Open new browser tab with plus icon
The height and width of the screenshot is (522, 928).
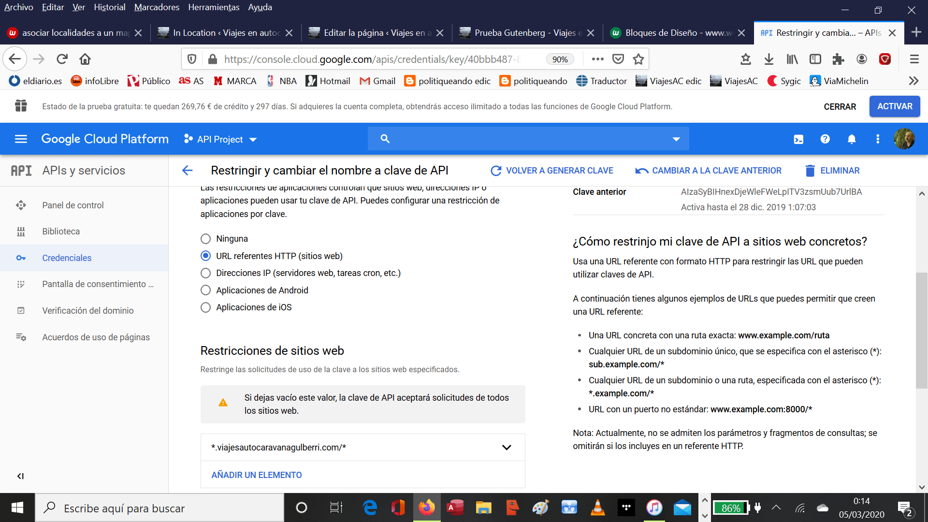coord(916,32)
